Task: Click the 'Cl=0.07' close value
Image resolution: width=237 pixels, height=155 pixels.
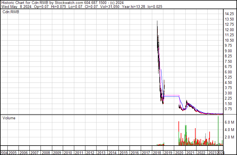Action: (91, 7)
